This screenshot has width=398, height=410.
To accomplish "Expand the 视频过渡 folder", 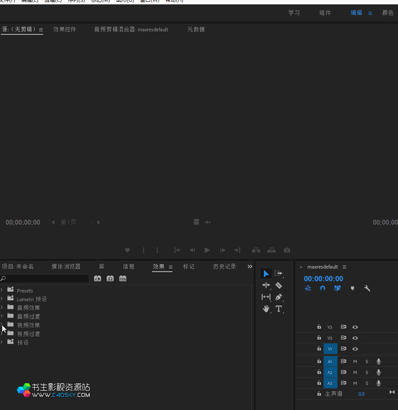I will tap(2, 333).
